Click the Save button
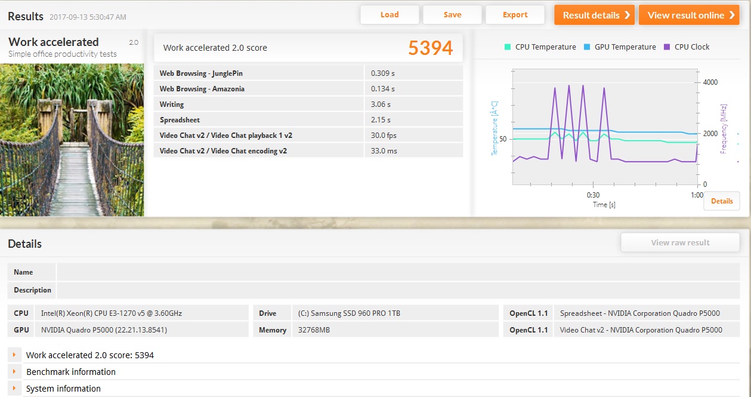The image size is (751, 397). tap(452, 15)
